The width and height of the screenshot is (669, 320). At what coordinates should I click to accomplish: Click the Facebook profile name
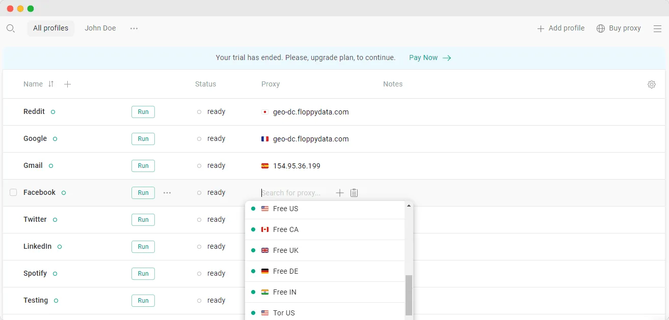click(40, 192)
